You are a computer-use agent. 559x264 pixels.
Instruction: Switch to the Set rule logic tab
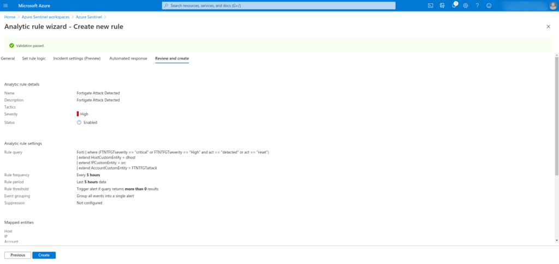point(34,58)
